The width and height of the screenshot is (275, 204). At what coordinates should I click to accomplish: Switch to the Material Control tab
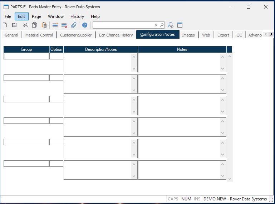(x=39, y=35)
